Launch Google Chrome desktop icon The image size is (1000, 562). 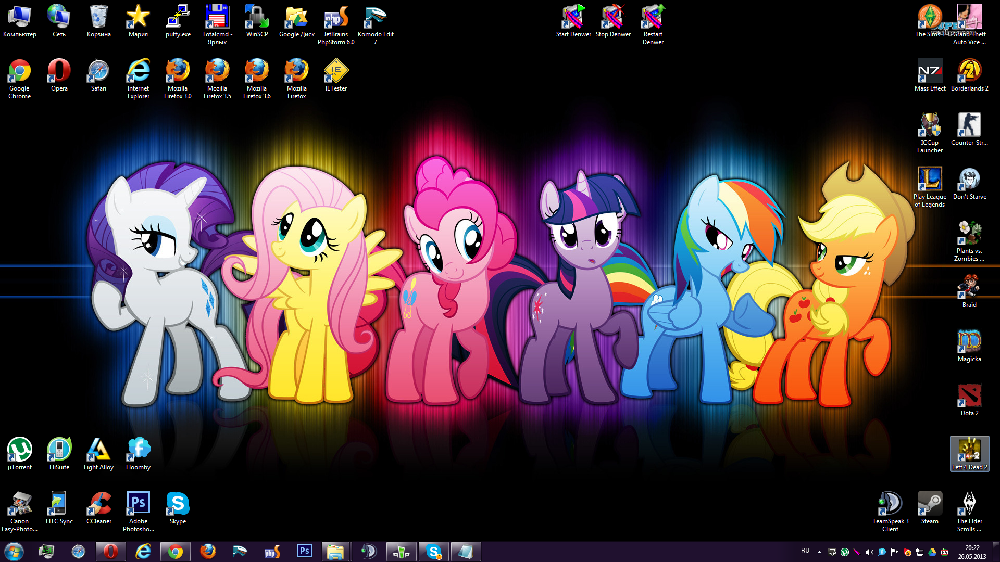(20, 79)
